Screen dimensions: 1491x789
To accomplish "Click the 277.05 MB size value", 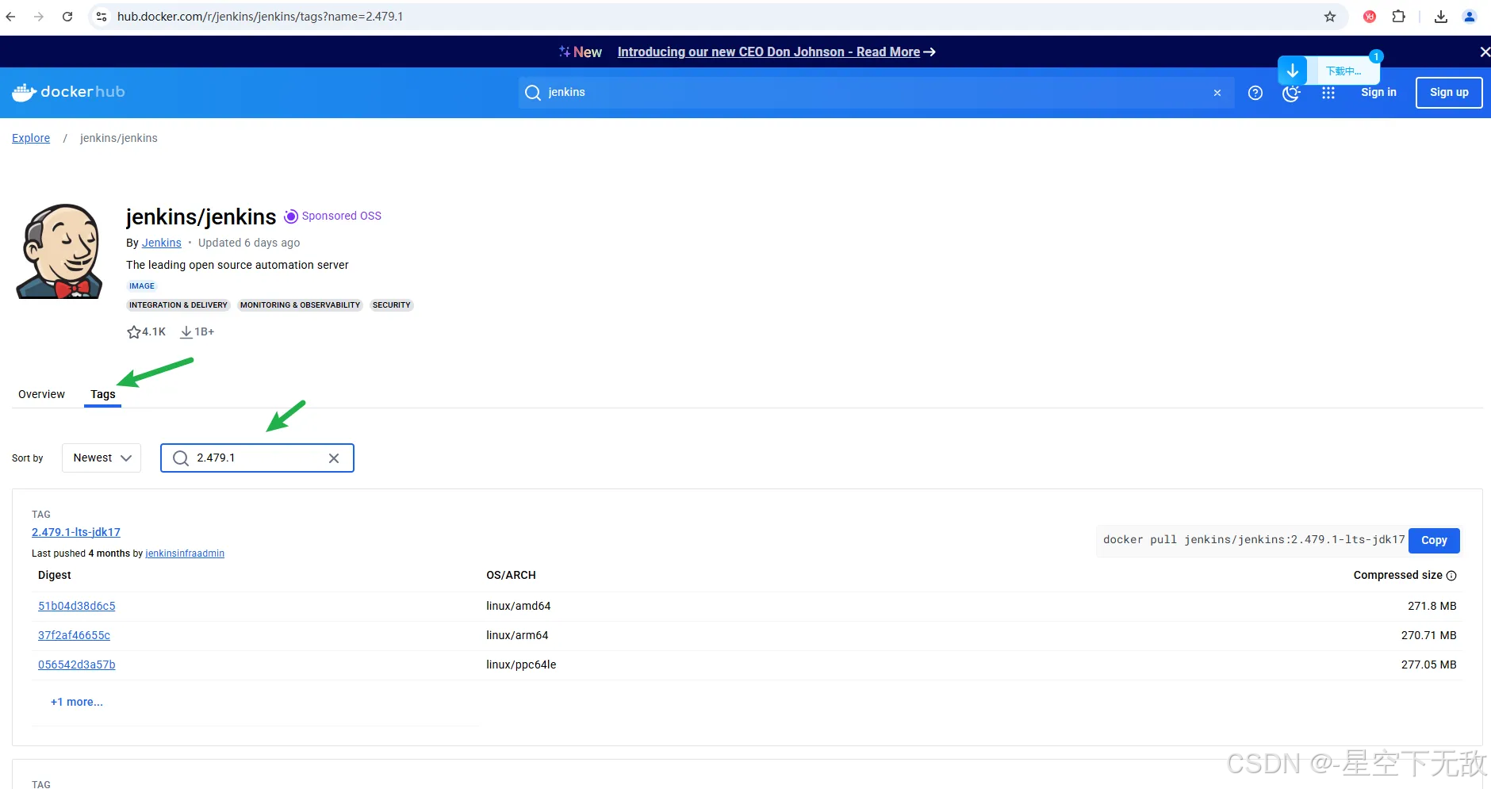I will (1429, 665).
